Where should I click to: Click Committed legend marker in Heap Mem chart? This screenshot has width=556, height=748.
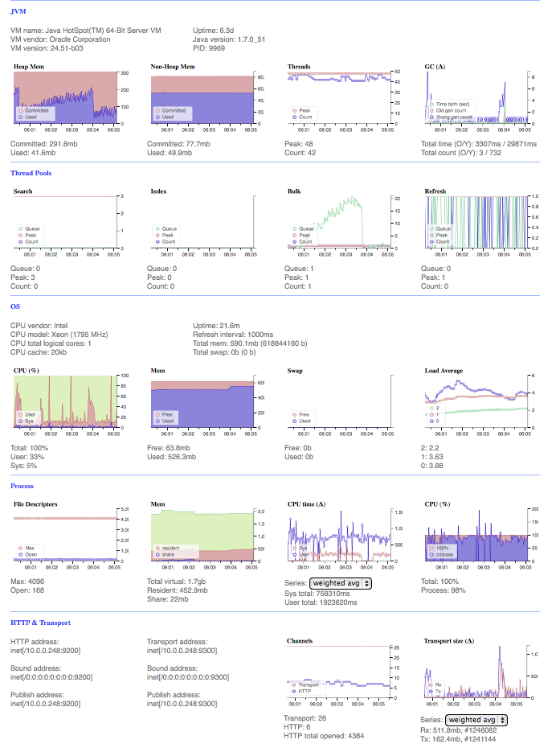(20, 110)
